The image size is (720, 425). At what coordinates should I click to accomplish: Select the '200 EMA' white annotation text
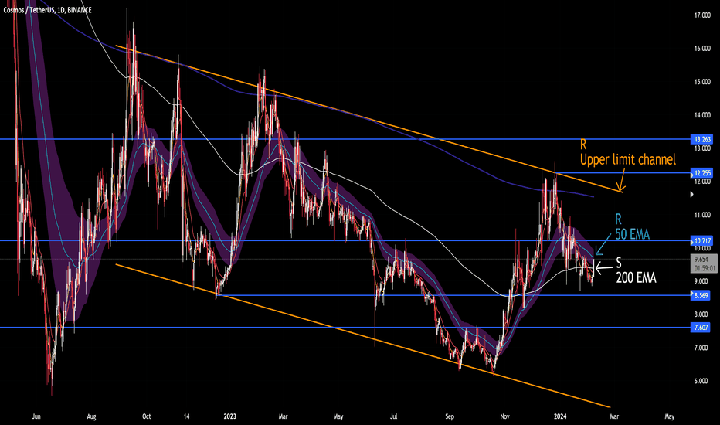pos(636,277)
